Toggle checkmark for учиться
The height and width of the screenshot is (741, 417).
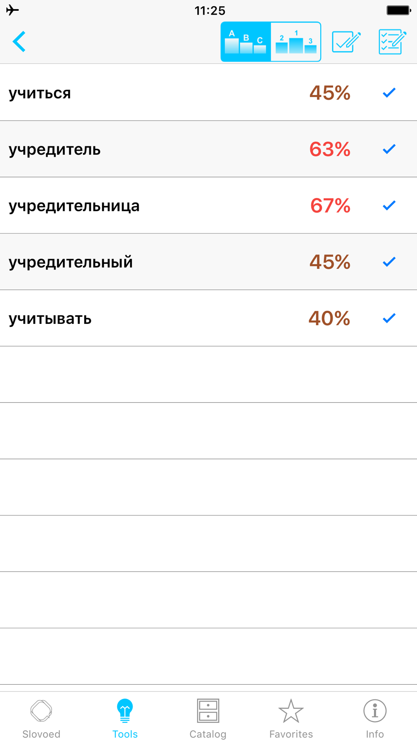click(389, 93)
